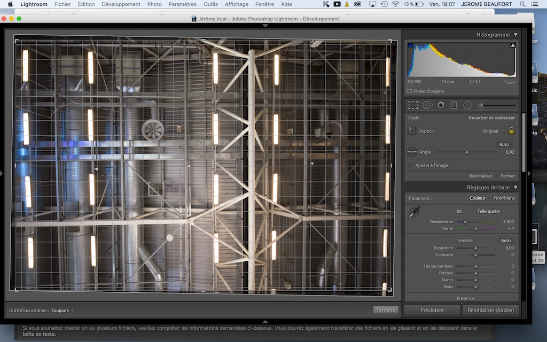Pick the straighten angle level tool

[412, 152]
